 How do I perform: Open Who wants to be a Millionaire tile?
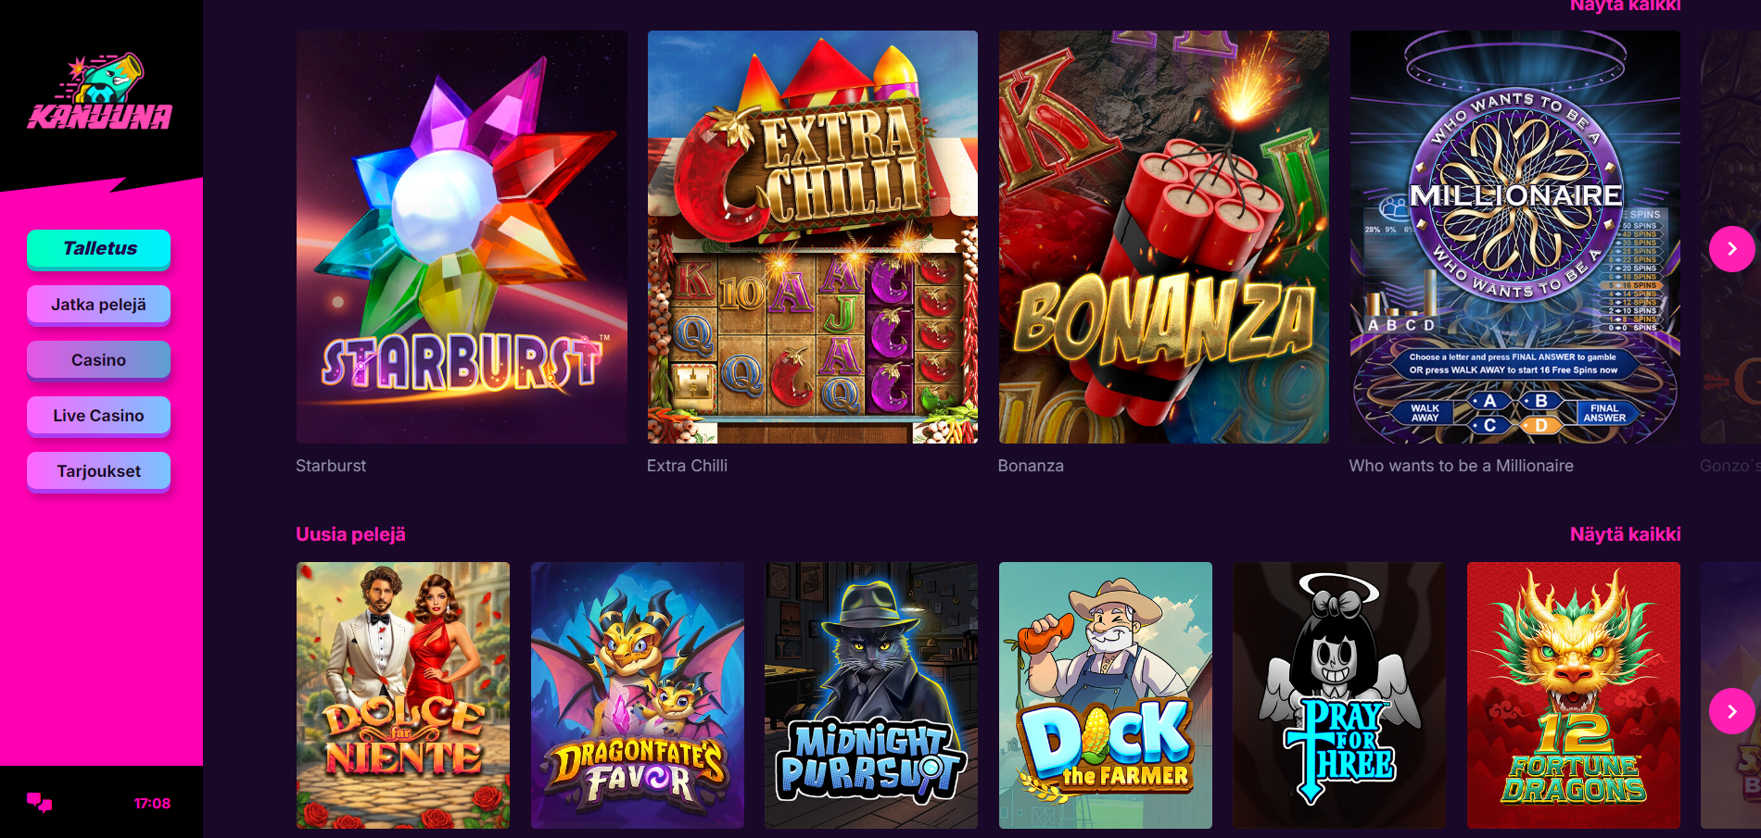point(1515,237)
